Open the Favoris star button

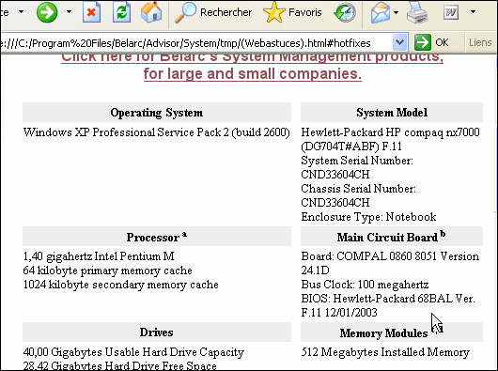[292, 12]
